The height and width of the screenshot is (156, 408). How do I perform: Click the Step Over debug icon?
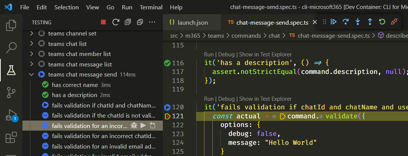coord(345,22)
